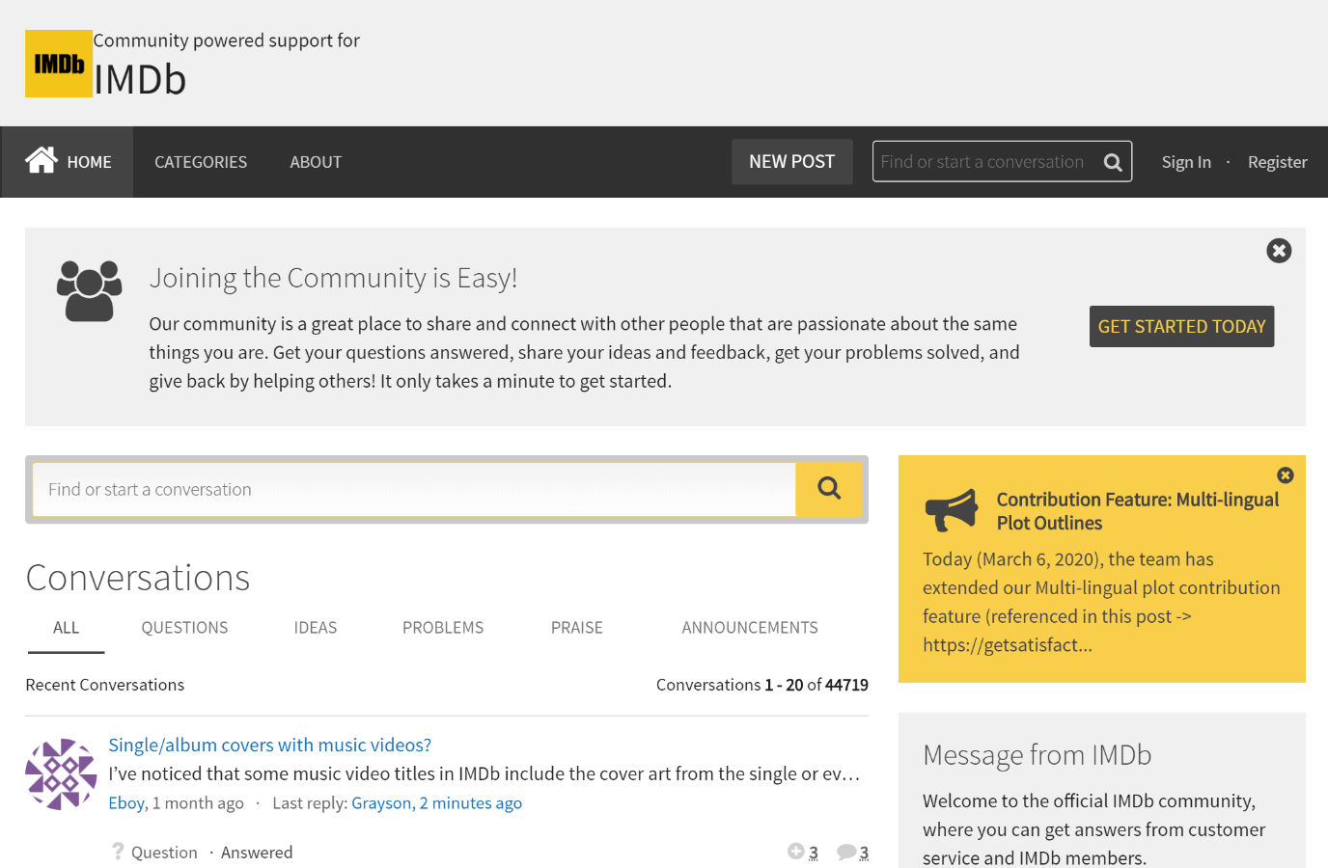Viewport: 1328px width, 868px height.
Task: Click the IMDb logo
Action: click(59, 64)
